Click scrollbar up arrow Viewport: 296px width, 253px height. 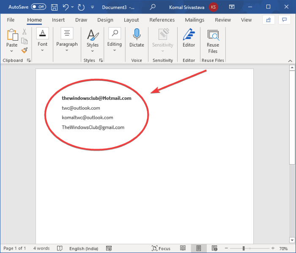(x=292, y=68)
